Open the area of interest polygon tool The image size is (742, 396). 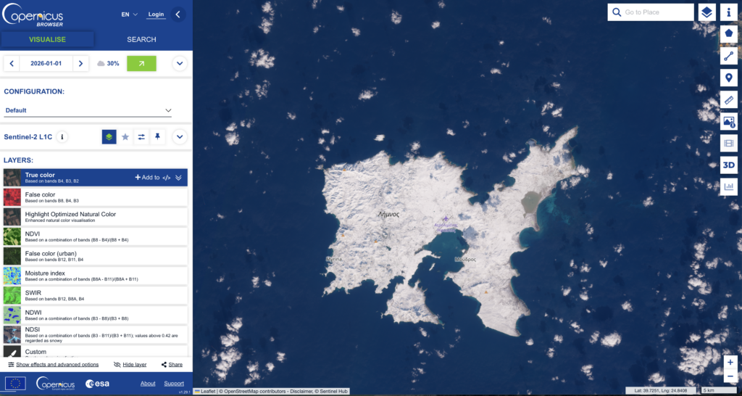[x=728, y=33]
